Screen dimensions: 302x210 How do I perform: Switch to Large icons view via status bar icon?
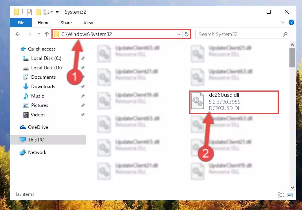(290, 195)
